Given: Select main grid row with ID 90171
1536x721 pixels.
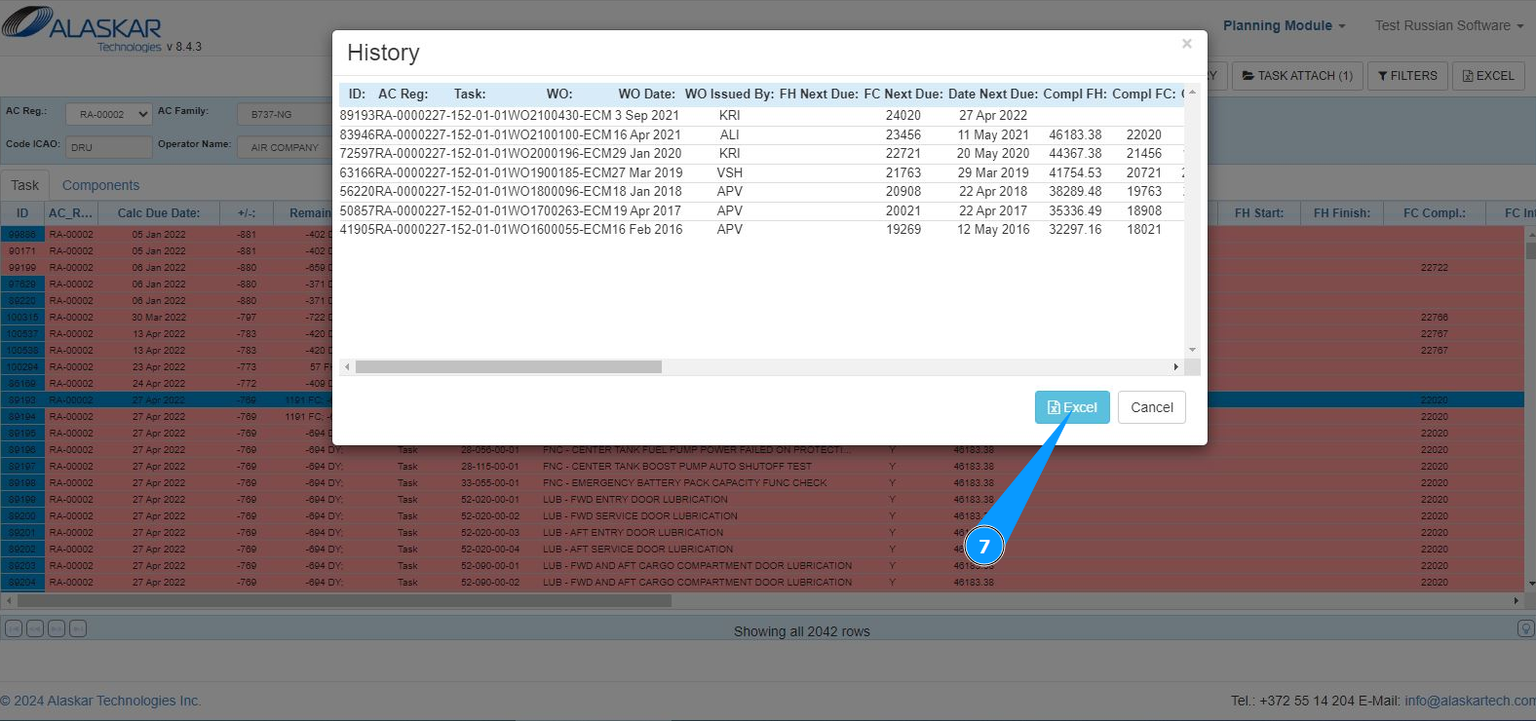Looking at the screenshot, I should (x=761, y=250).
